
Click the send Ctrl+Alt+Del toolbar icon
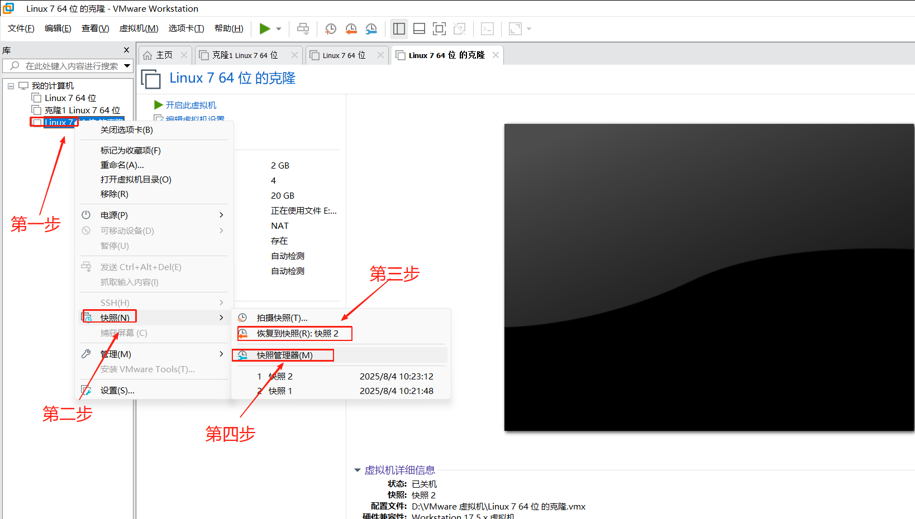(303, 28)
